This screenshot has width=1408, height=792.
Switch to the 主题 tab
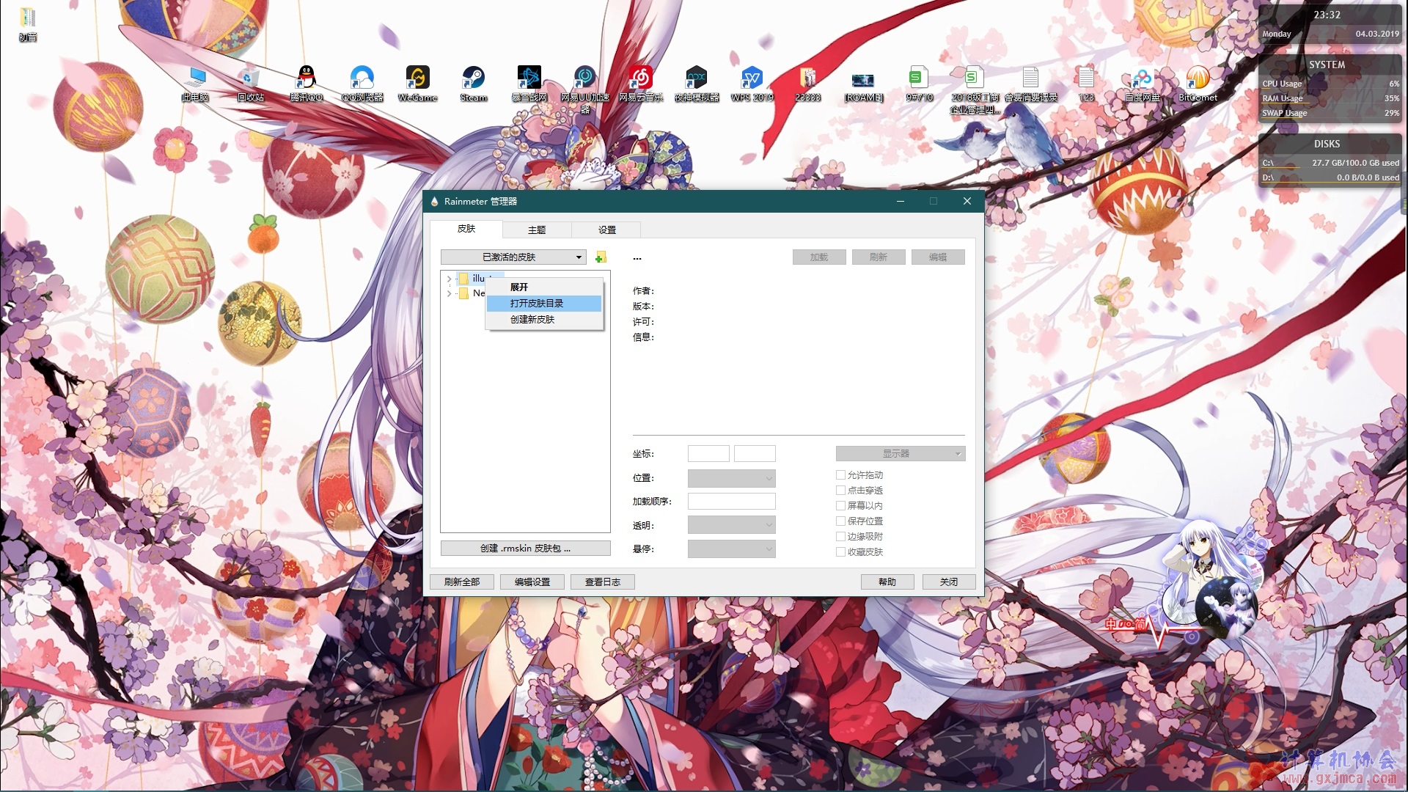point(537,230)
